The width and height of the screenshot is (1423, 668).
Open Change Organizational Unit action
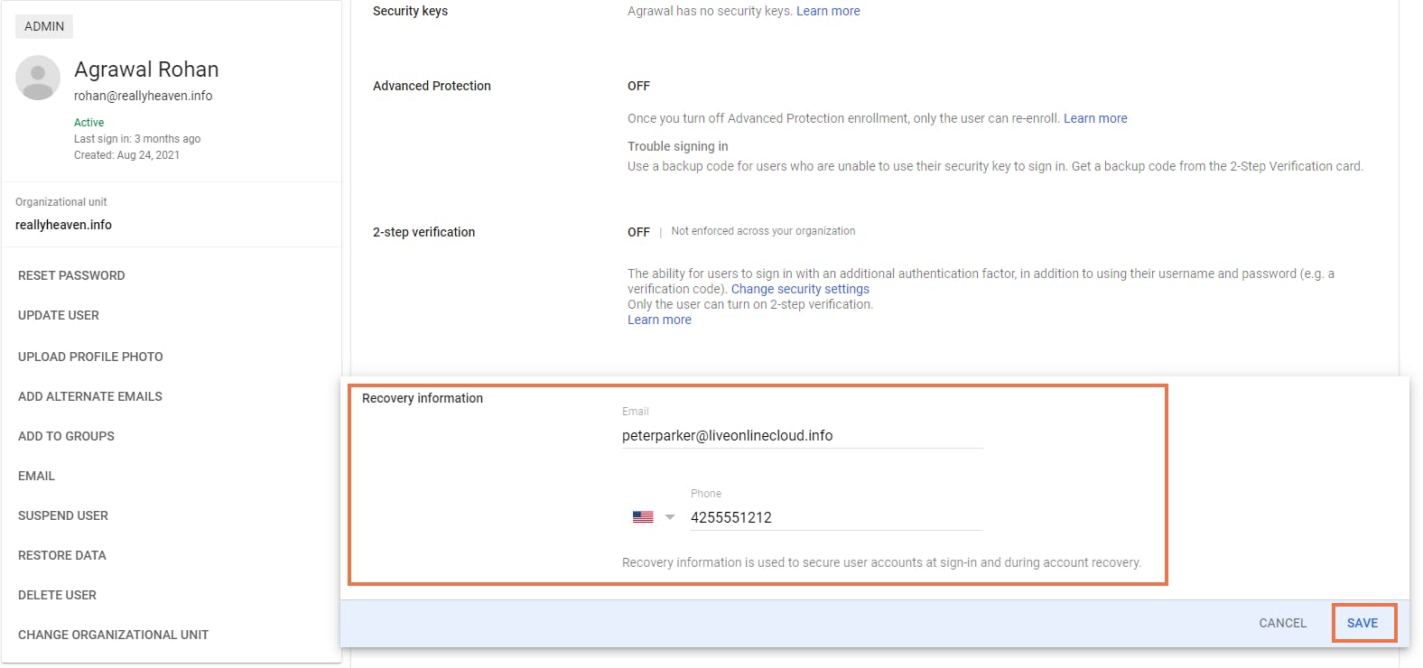[113, 635]
